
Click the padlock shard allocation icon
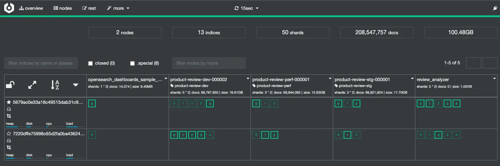click(10, 85)
